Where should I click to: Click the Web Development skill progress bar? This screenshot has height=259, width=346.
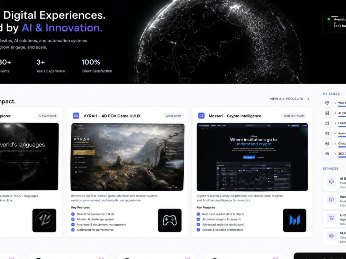342,106
